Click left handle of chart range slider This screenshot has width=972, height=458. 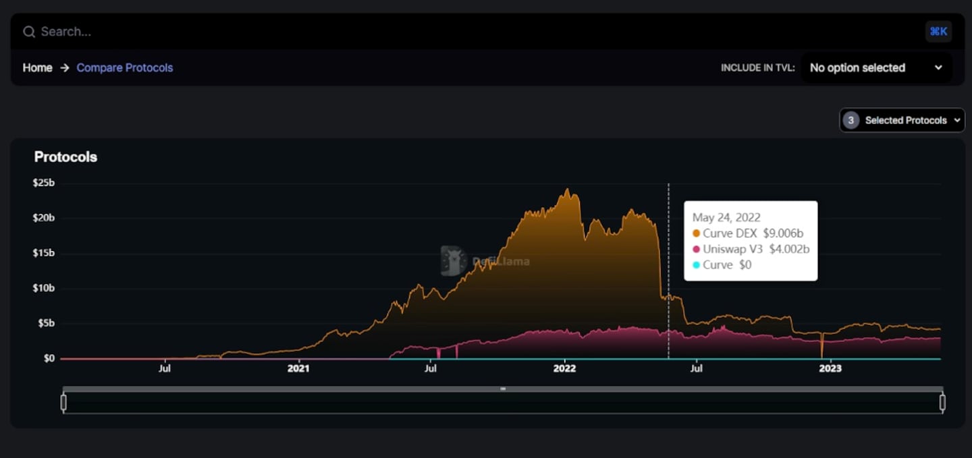tap(63, 403)
